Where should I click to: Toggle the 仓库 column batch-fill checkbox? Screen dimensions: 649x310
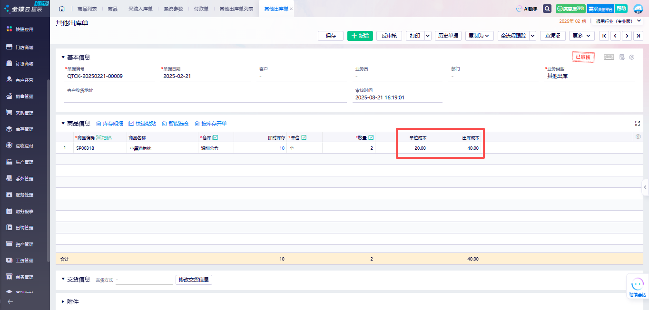(215, 138)
